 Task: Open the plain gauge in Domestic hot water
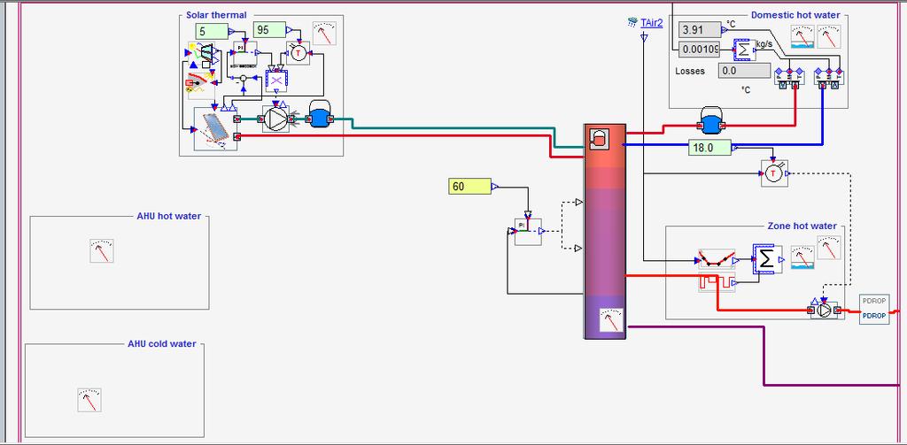coord(829,36)
